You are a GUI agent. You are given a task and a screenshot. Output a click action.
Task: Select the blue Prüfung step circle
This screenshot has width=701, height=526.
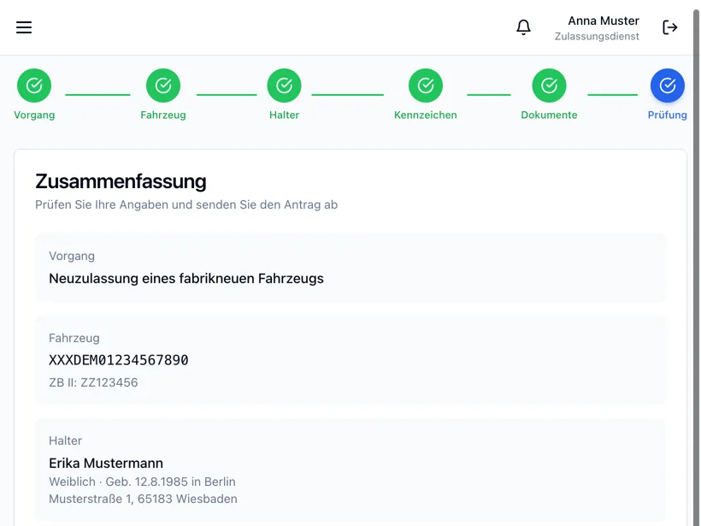(x=668, y=86)
